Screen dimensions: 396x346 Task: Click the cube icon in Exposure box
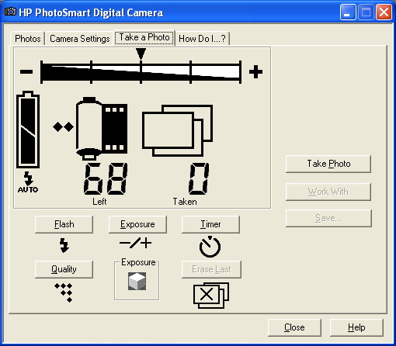(x=137, y=281)
